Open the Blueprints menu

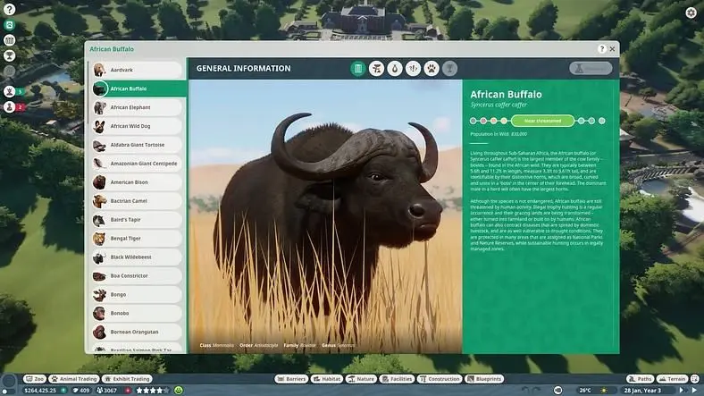tap(484, 379)
